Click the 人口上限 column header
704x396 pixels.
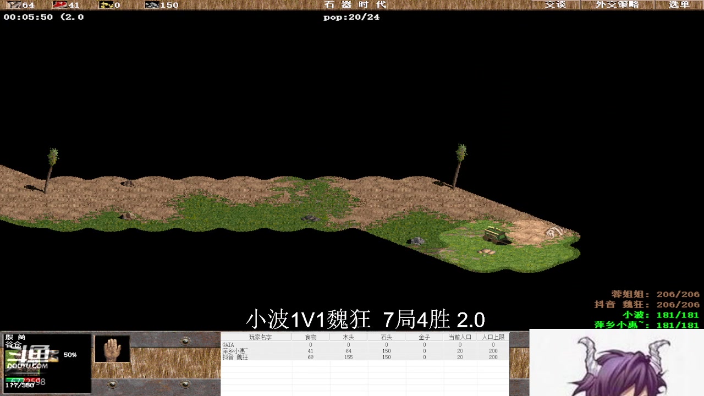pos(493,337)
